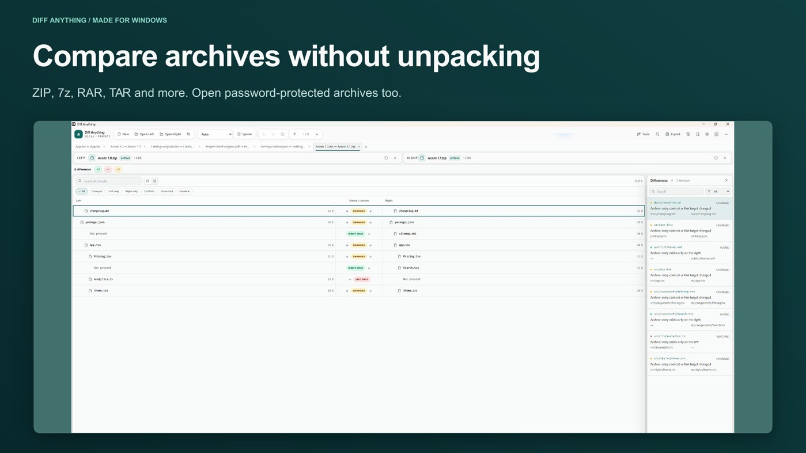Toggle the Changed filter chip
This screenshot has height=453, width=806.
pos(97,191)
